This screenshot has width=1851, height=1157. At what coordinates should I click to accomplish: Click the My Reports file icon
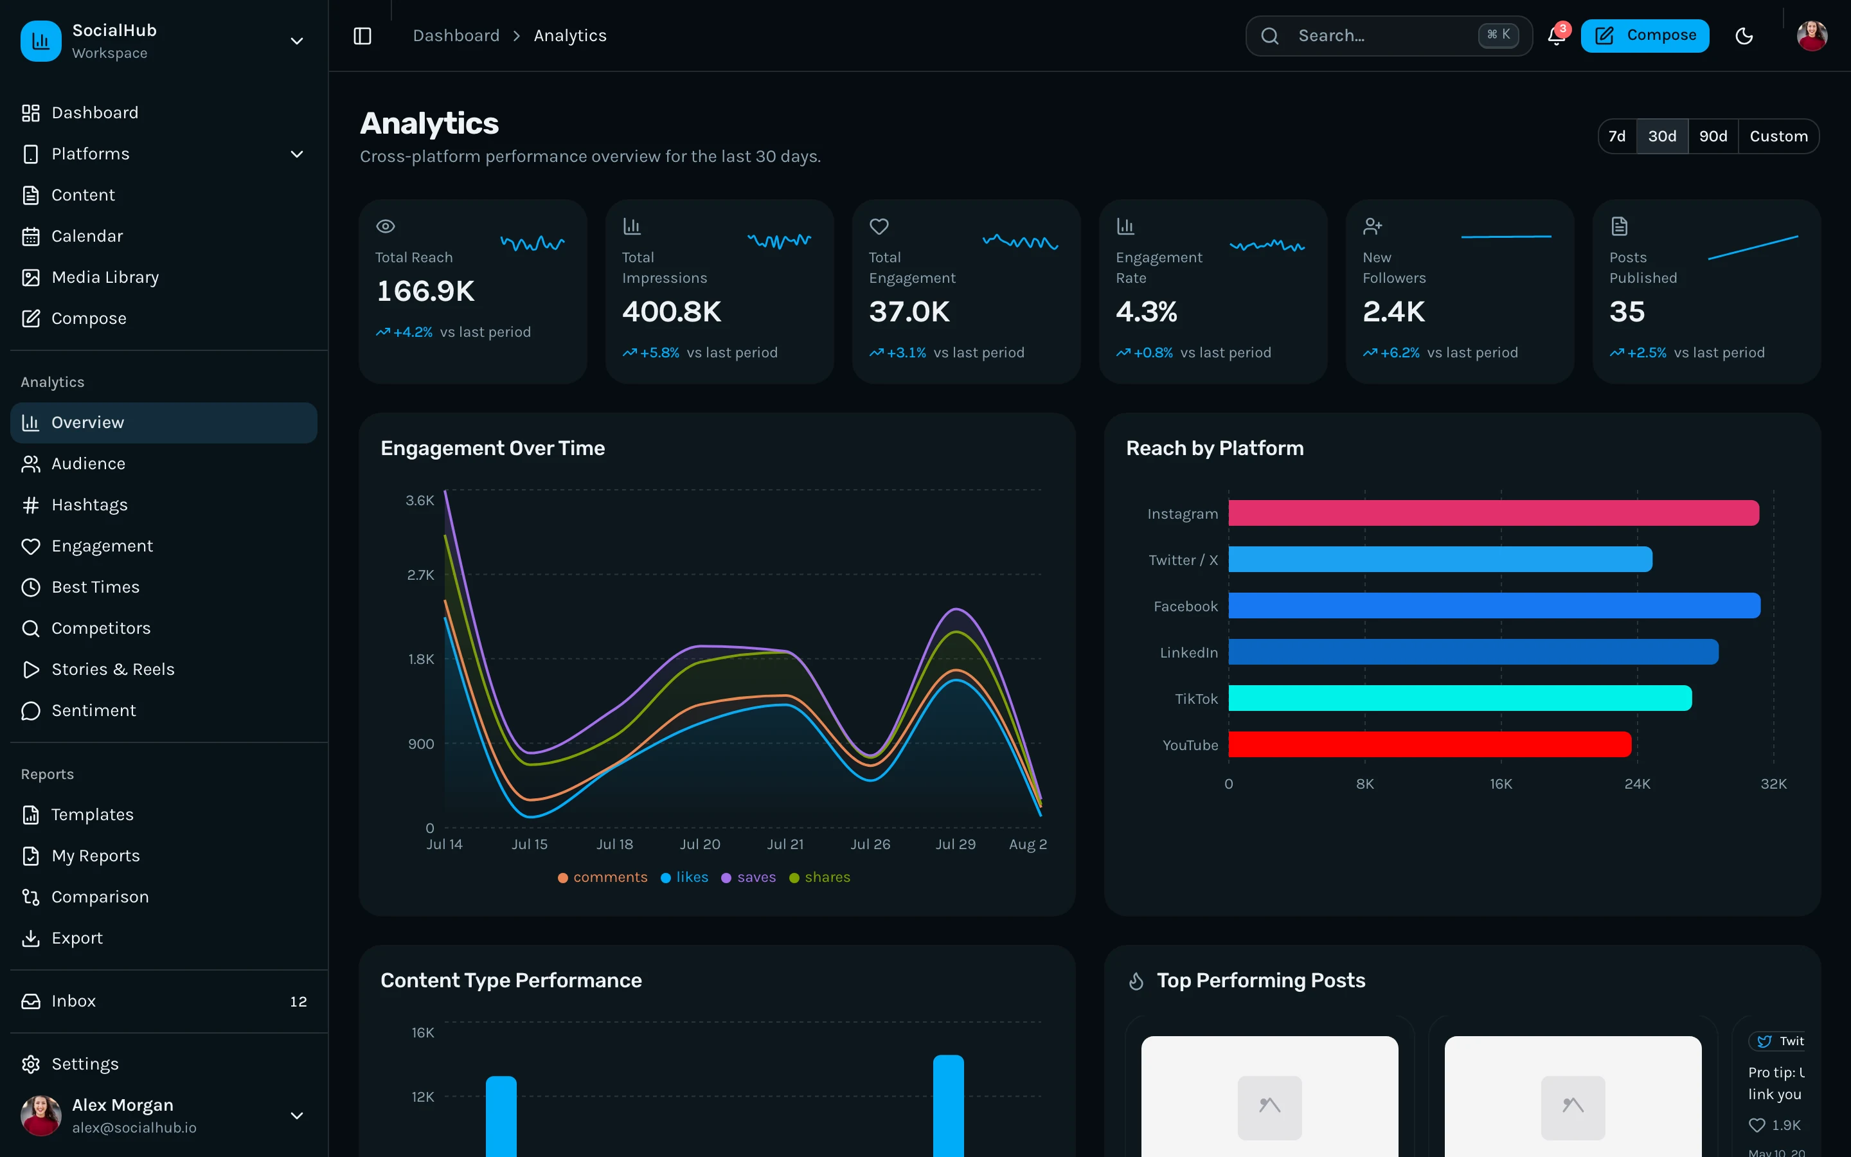(31, 856)
